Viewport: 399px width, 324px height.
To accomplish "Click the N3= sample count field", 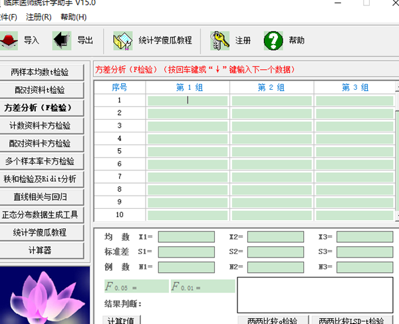I will [365, 267].
